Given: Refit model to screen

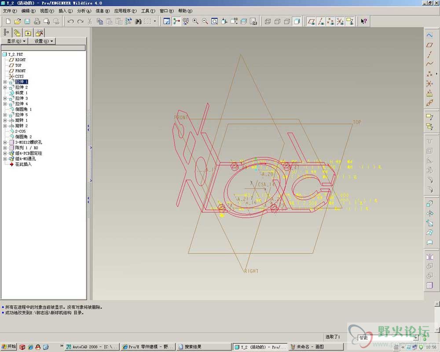Looking at the screenshot, I should click(214, 21).
